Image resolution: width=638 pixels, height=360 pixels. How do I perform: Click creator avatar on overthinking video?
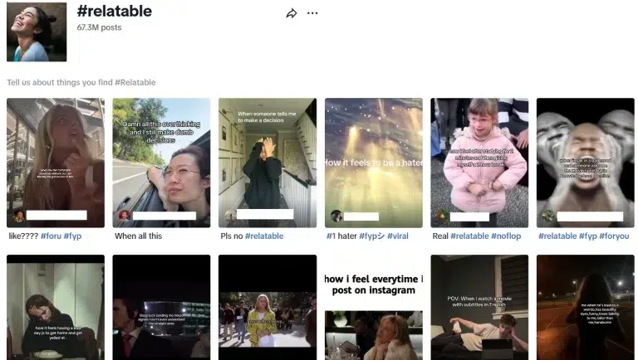(x=125, y=216)
